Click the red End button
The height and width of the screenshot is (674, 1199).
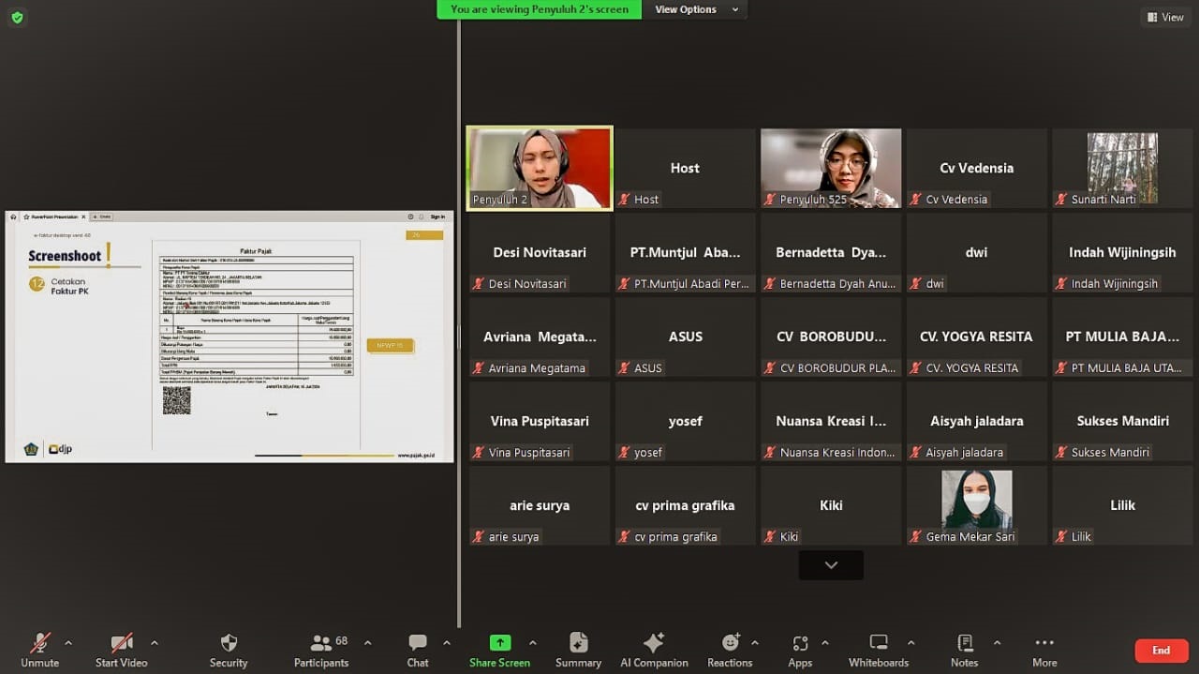1161,651
